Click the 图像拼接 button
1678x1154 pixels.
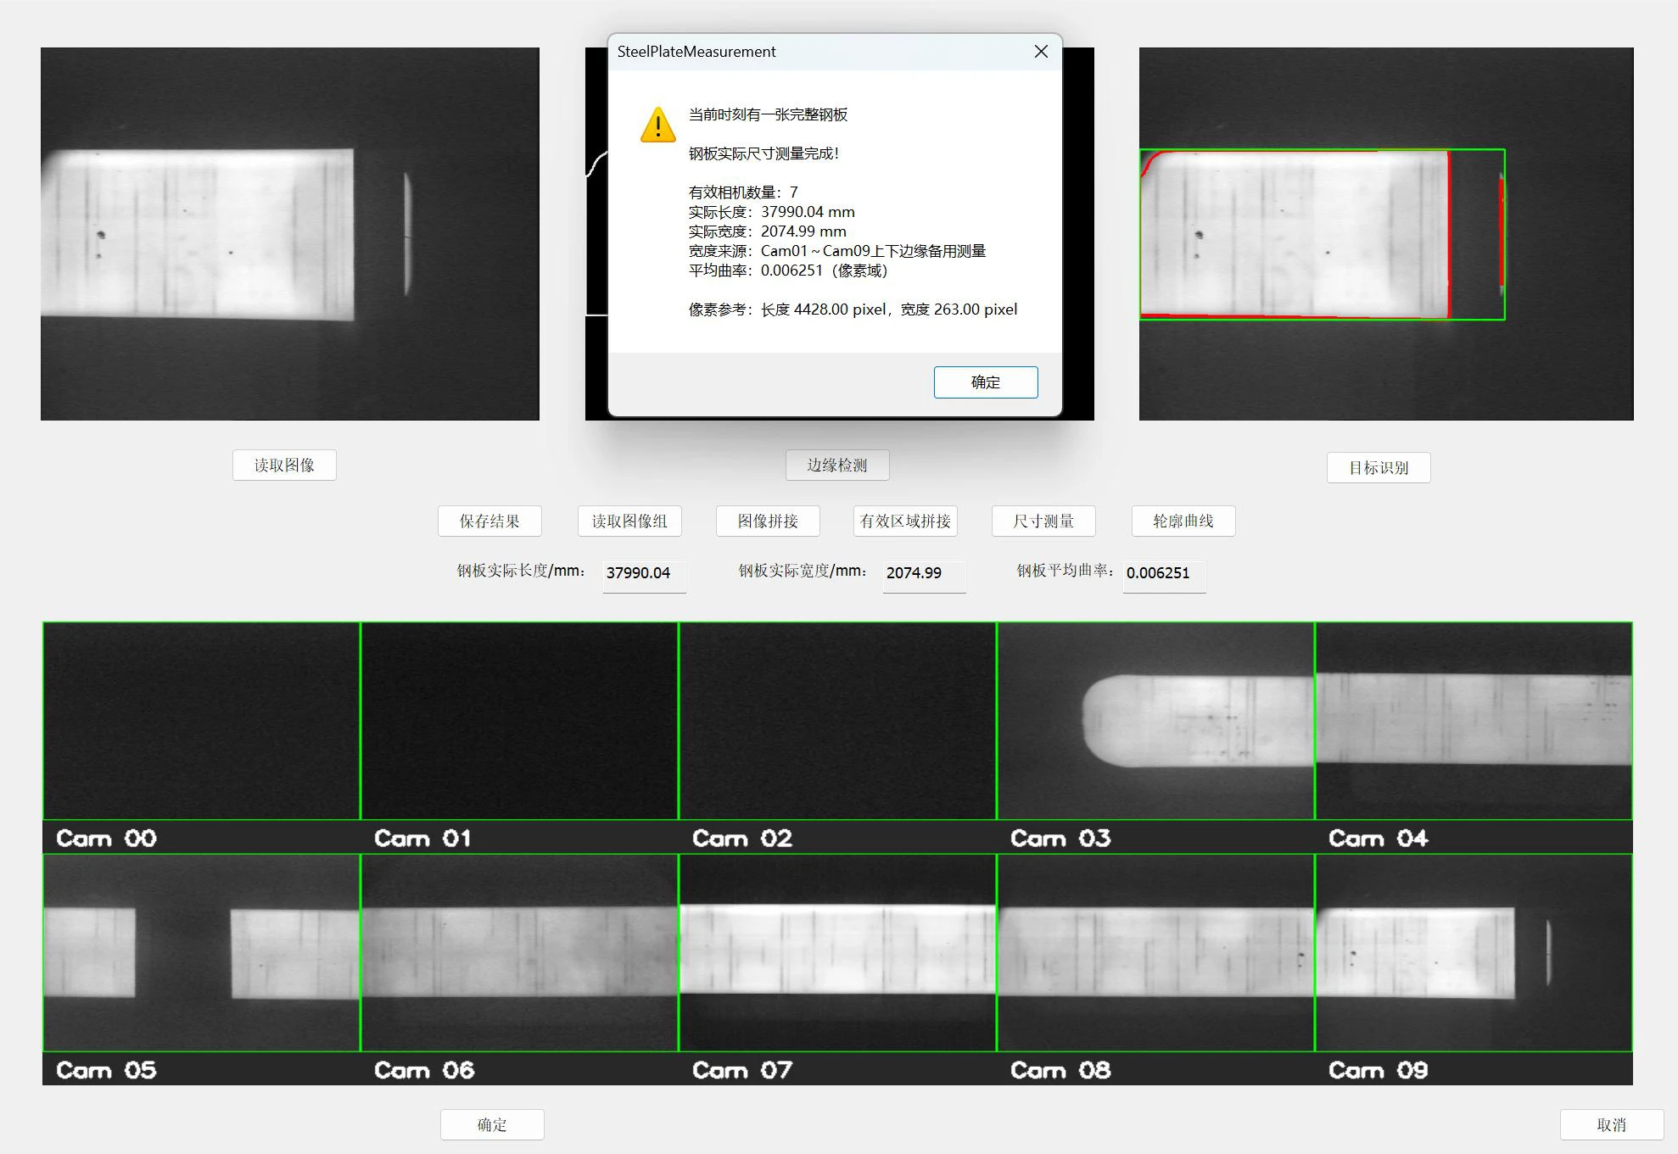tap(768, 521)
